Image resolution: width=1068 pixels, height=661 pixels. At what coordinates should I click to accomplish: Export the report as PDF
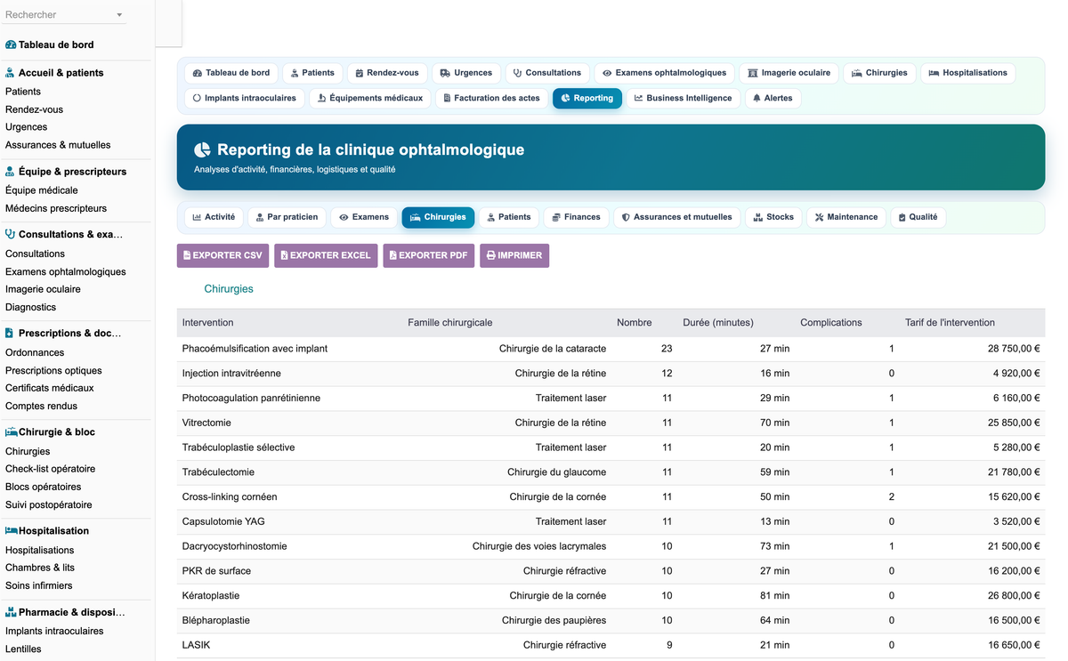tap(429, 255)
